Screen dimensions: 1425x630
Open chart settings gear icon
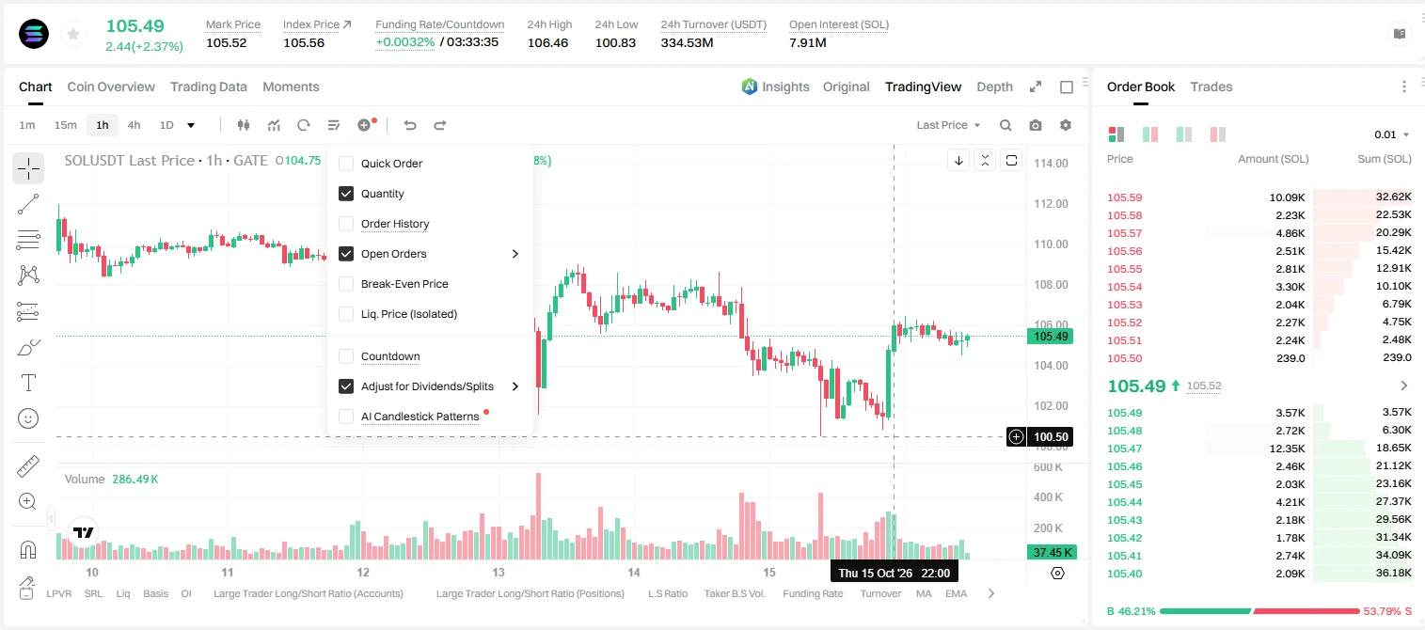coord(1066,125)
